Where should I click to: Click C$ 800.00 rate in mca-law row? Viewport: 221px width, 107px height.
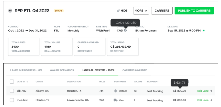[x=179, y=100]
